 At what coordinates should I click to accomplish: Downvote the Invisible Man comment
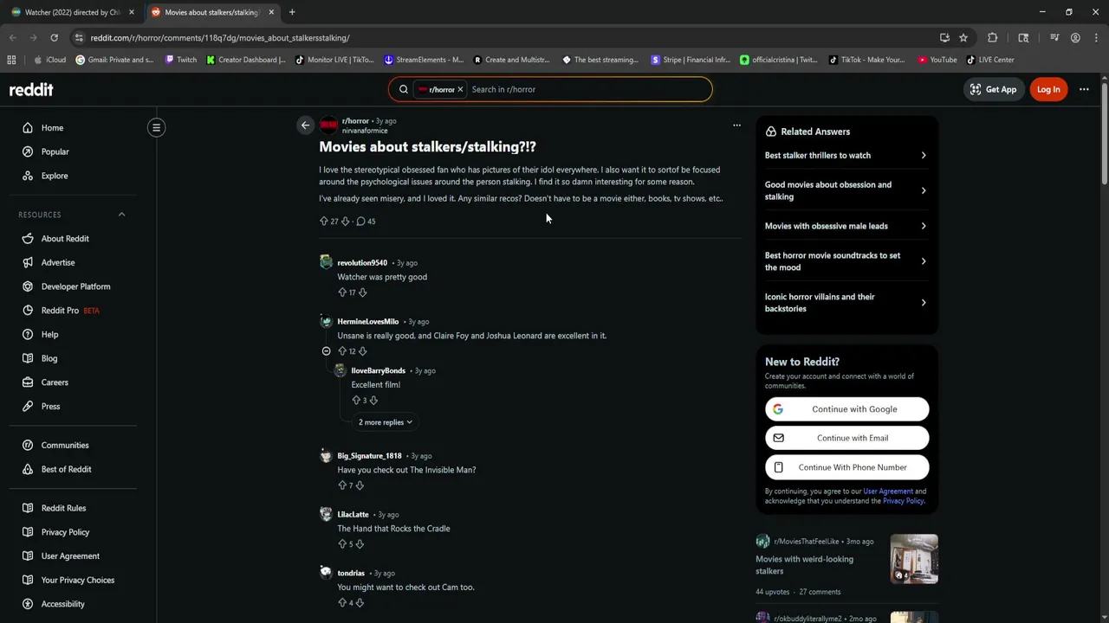(360, 485)
